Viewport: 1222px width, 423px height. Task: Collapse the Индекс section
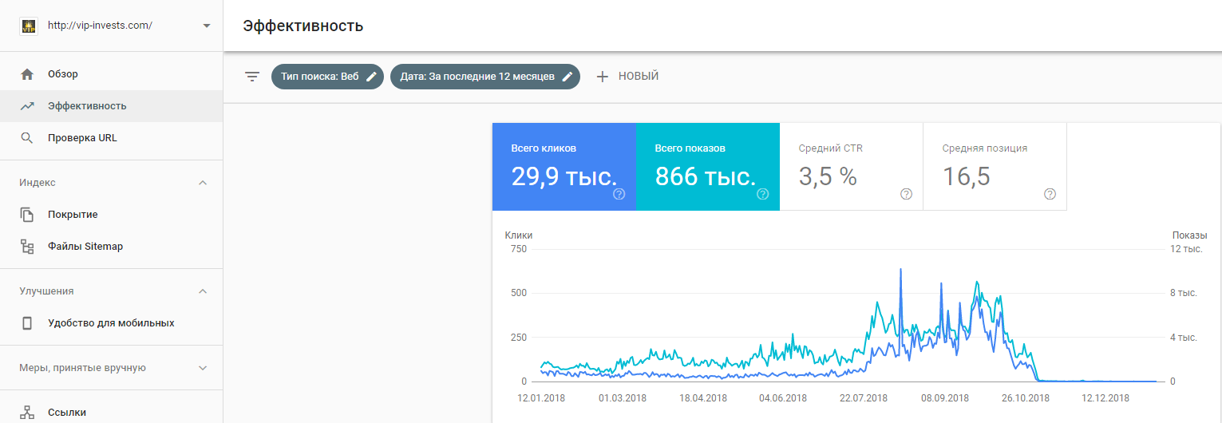point(203,183)
